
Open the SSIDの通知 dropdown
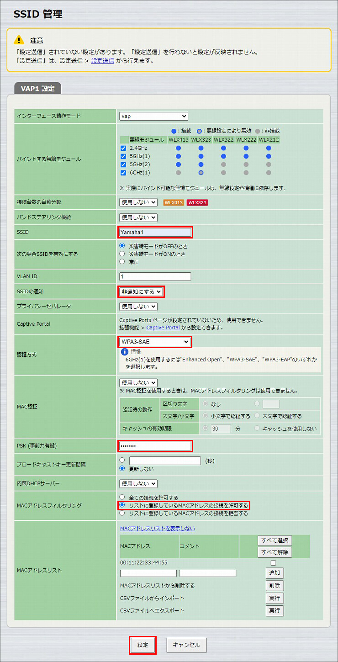point(141,291)
